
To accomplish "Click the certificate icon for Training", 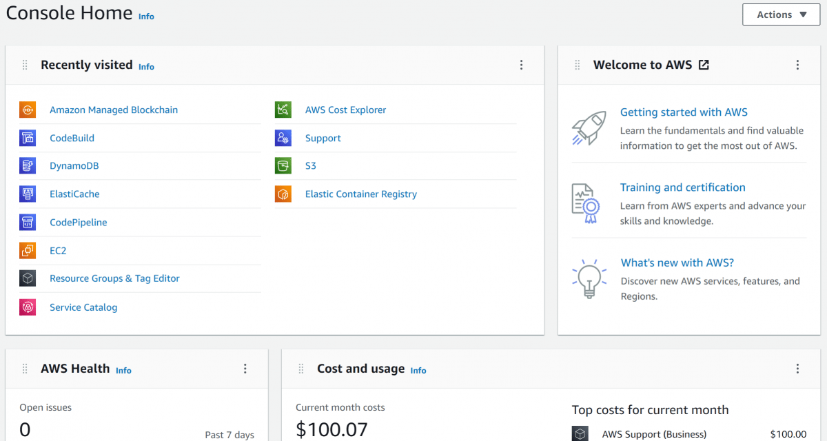I will coord(586,203).
